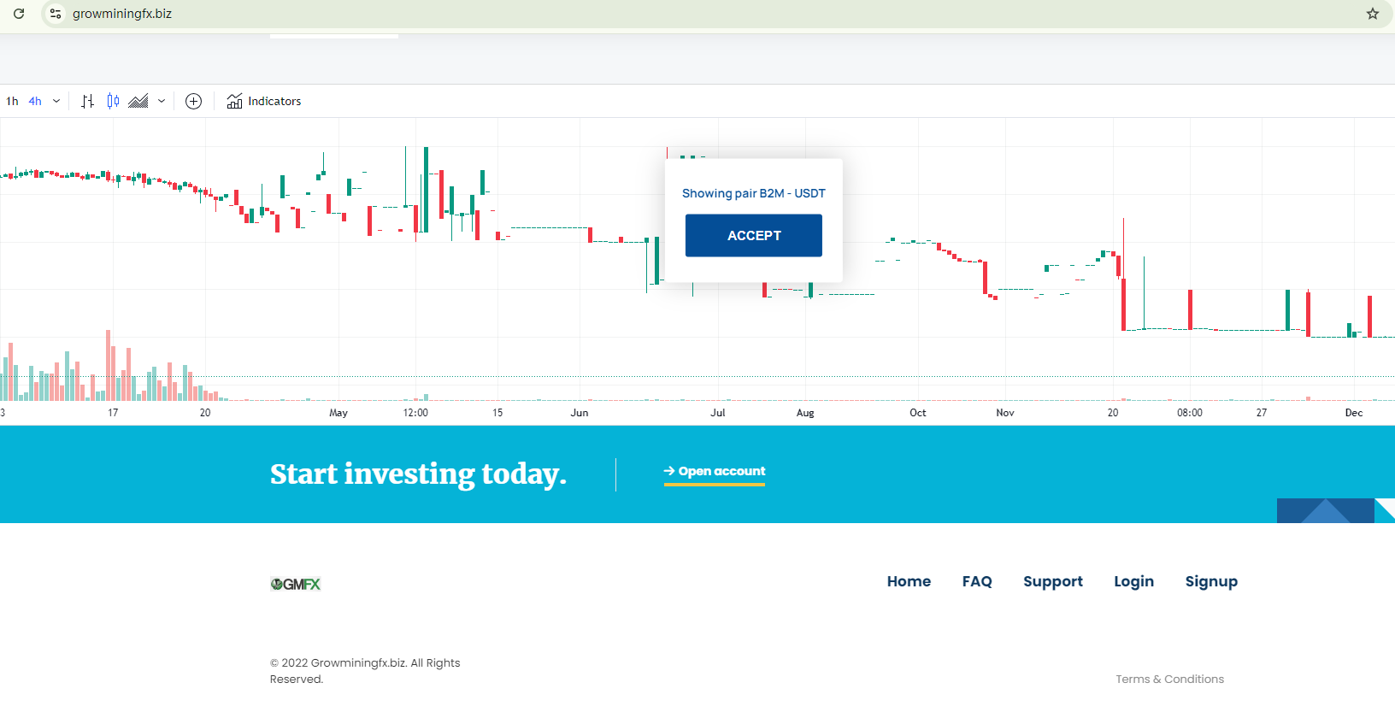1395x724 pixels.
Task: Click the 2022 Growminingfx.biz copyright text
Action: click(365, 671)
